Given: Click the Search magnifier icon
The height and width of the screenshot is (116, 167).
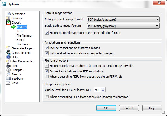Looking at the screenshot, I should pyautogui.click(x=8, y=74).
